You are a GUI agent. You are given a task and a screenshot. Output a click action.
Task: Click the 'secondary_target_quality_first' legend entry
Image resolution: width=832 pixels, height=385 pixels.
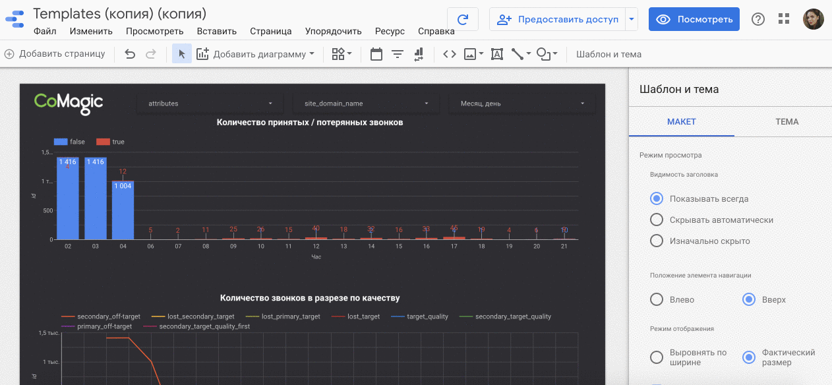[196, 326]
